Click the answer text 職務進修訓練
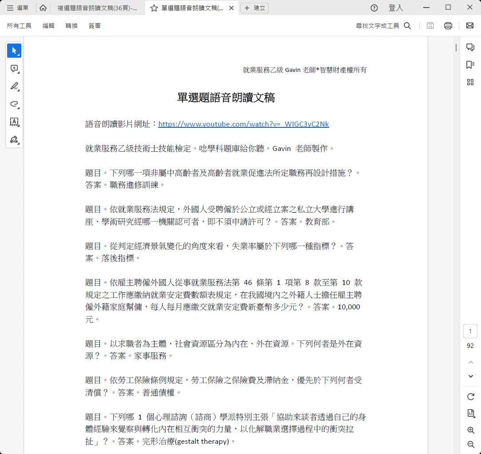The image size is (481, 454). 134,185
